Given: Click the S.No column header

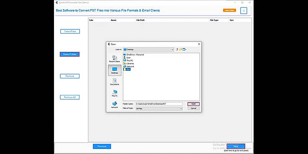Looking at the screenshot, I should coord(91,20).
